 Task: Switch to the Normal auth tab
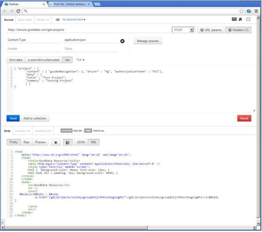[x=9, y=20]
